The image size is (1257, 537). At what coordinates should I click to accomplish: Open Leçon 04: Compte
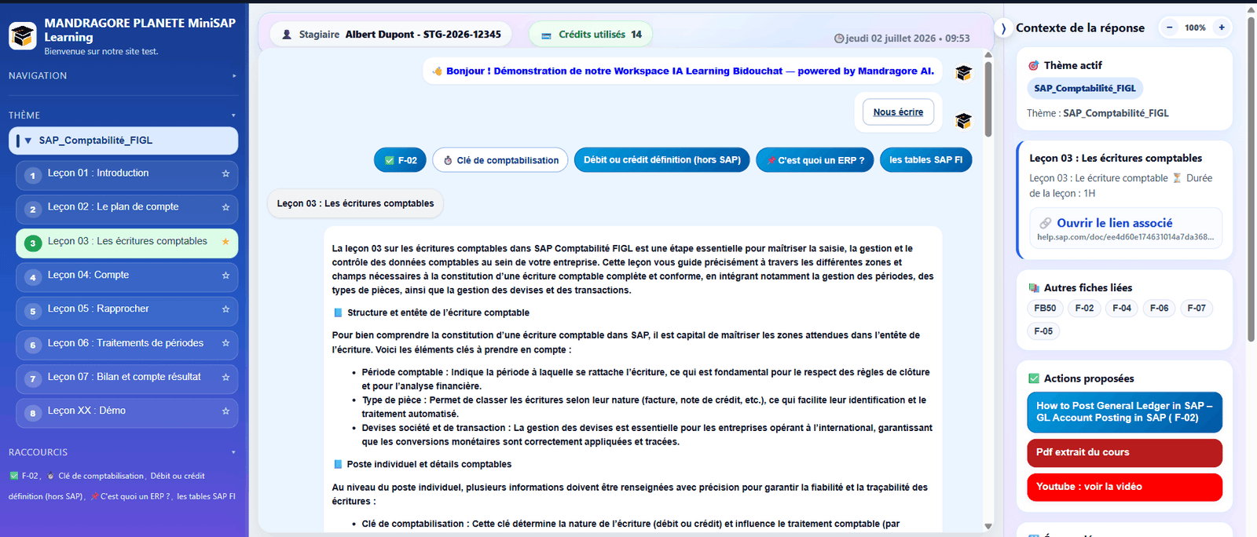(x=126, y=276)
